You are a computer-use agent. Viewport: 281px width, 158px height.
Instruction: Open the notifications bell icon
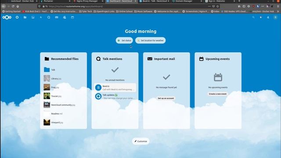pos(261,17)
